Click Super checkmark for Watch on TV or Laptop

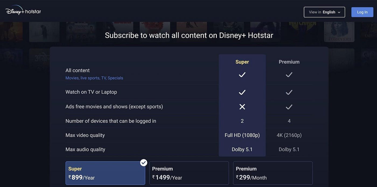click(242, 92)
